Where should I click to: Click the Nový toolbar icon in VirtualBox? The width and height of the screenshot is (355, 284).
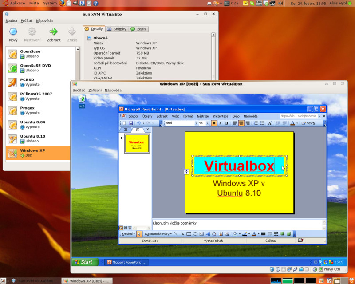pos(13,32)
